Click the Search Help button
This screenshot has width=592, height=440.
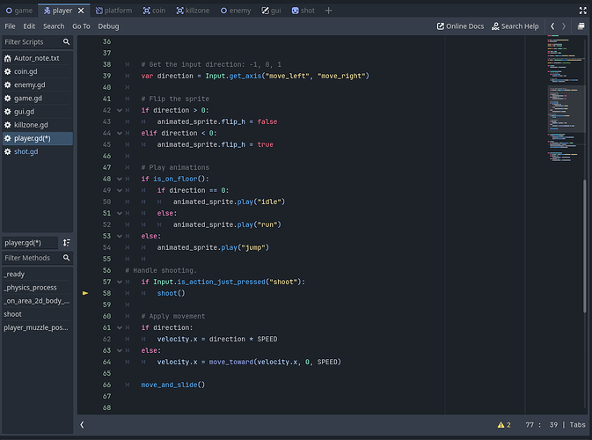pos(515,26)
